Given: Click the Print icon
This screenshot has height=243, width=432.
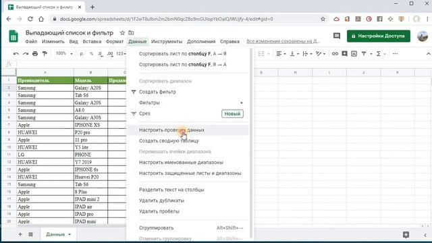Looking at the screenshot, I should pyautogui.click(x=35, y=54).
